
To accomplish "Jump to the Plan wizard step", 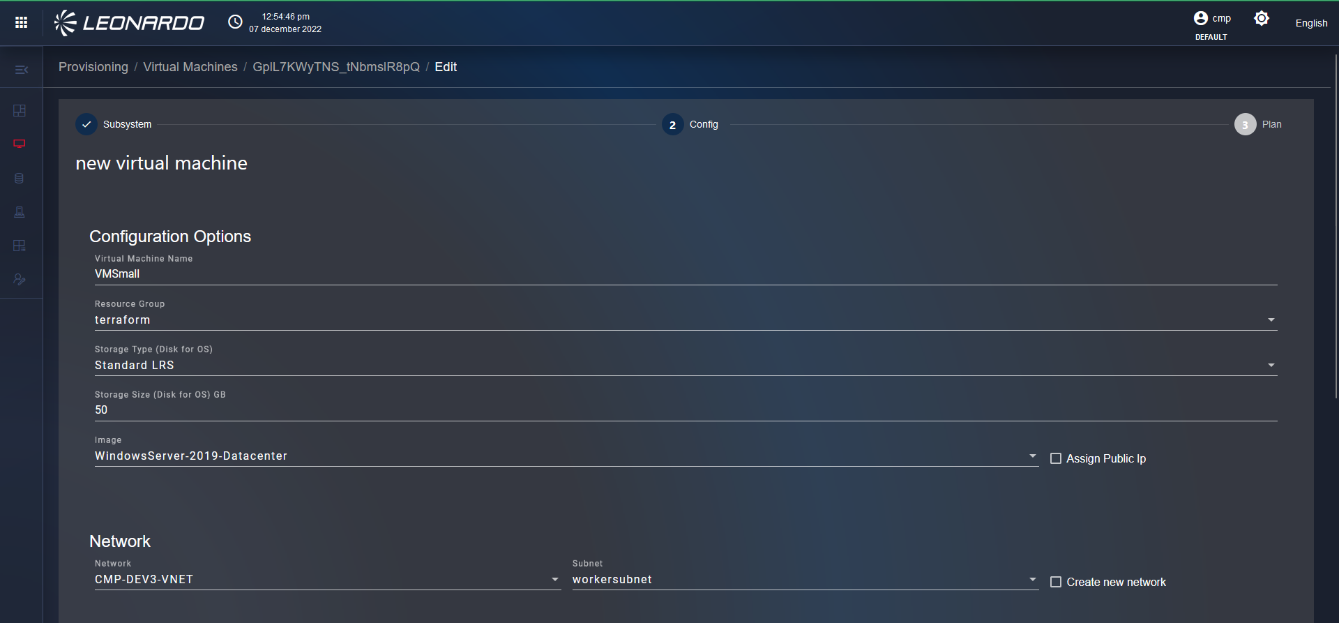I will [1245, 124].
